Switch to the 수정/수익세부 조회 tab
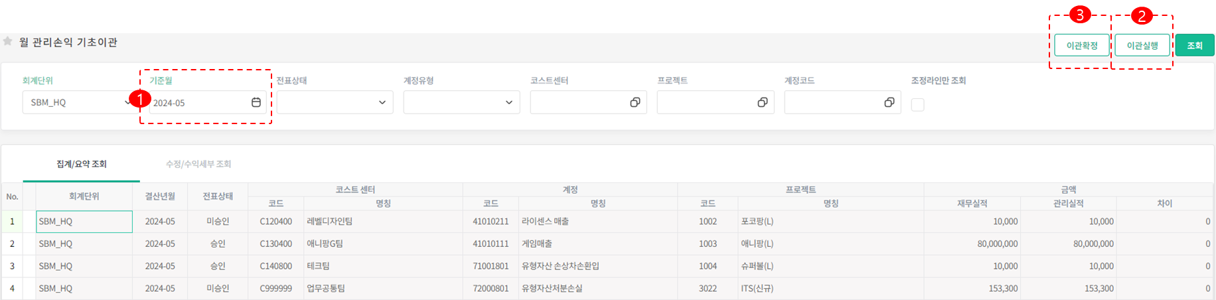This screenshot has width=1216, height=300. point(198,164)
